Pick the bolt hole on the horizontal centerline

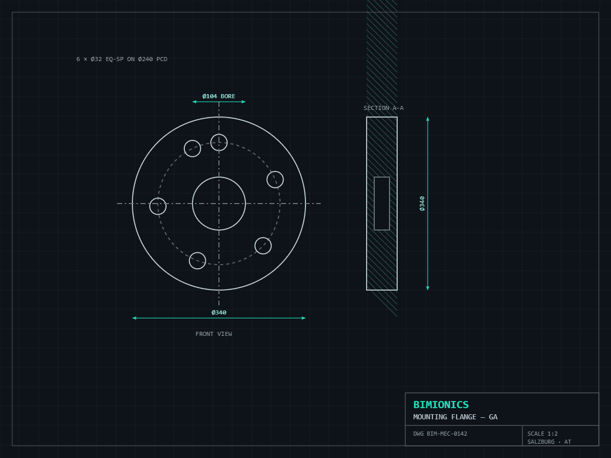158,206
